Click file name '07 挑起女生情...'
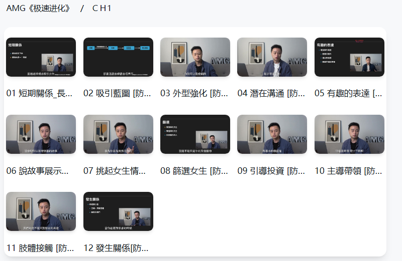The image size is (402, 261). 115,171
